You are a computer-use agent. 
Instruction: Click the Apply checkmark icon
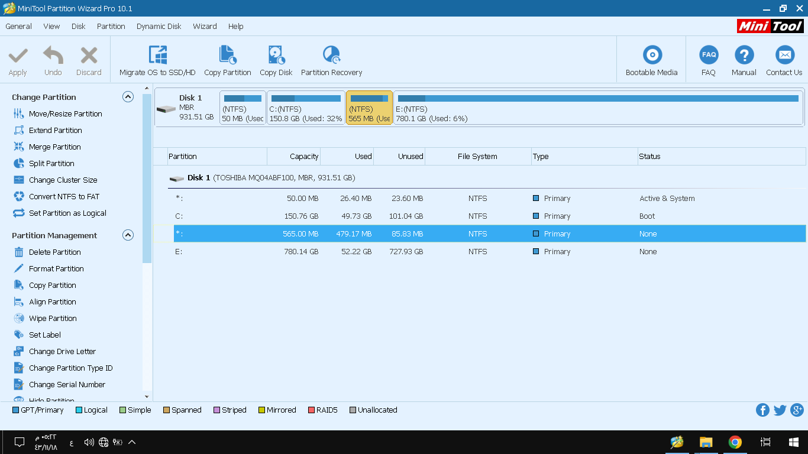(x=18, y=56)
